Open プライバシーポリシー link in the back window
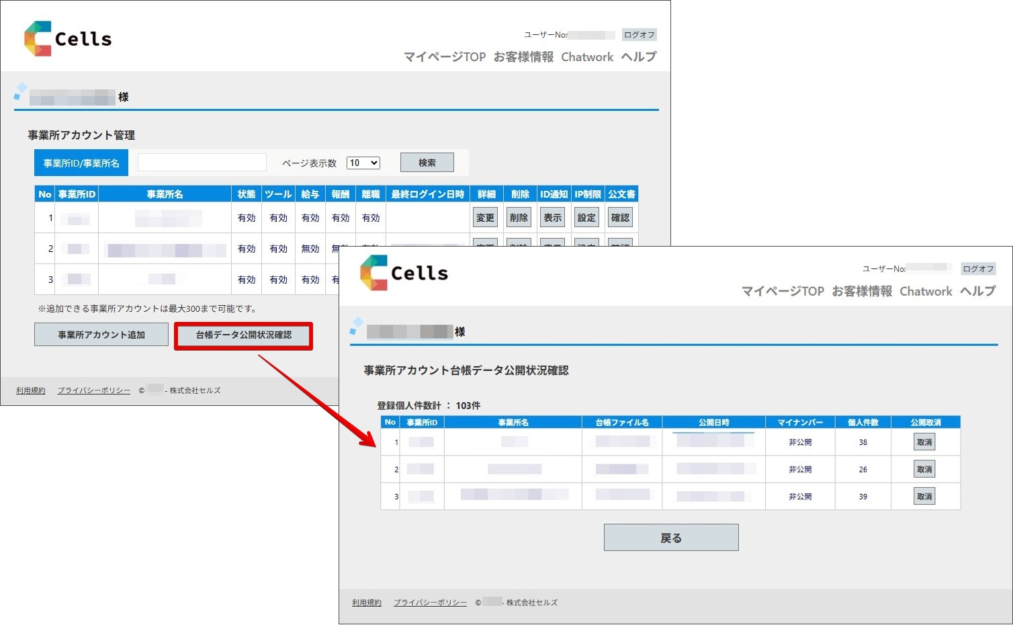1013x625 pixels. (94, 390)
